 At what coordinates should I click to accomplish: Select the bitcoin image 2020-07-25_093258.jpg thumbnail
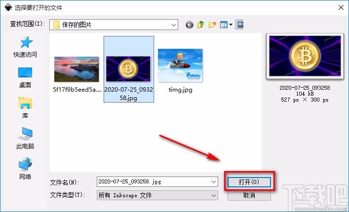click(x=128, y=69)
